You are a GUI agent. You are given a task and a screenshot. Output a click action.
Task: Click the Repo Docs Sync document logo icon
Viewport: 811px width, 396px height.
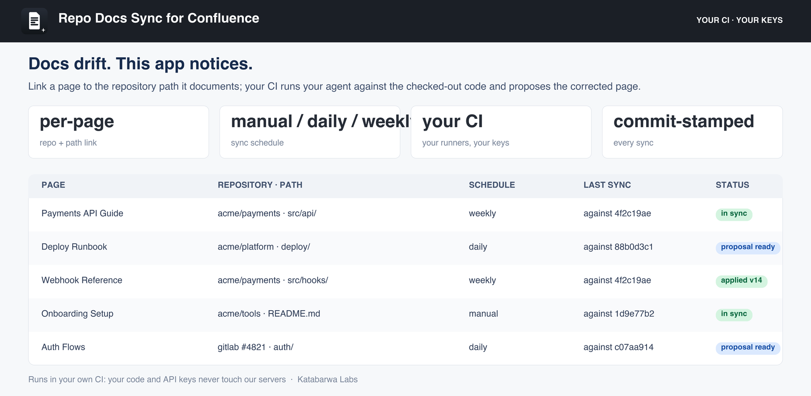pyautogui.click(x=34, y=21)
